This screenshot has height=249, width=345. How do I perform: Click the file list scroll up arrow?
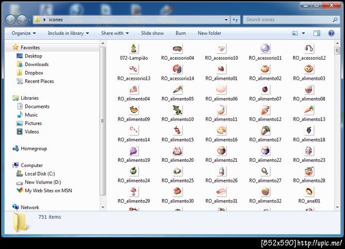(338, 43)
